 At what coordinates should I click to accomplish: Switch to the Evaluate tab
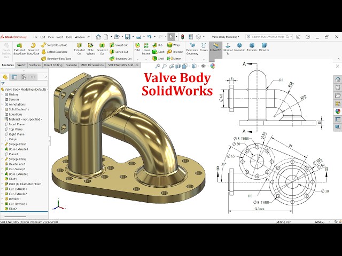(71, 65)
